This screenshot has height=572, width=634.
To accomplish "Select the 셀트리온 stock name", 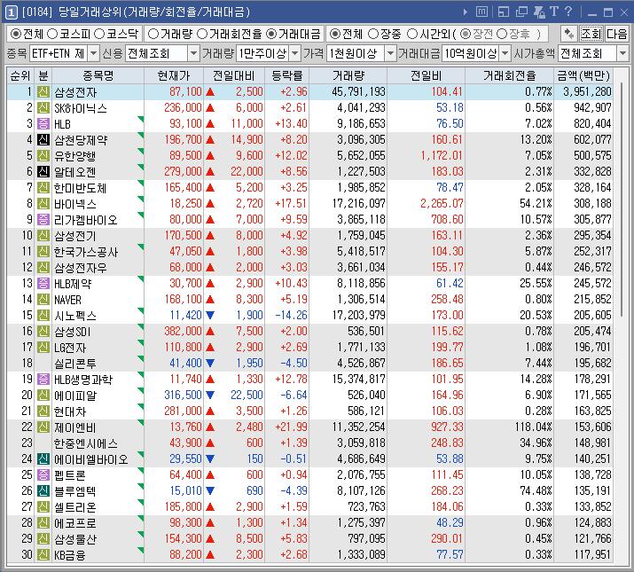I will [74, 506].
